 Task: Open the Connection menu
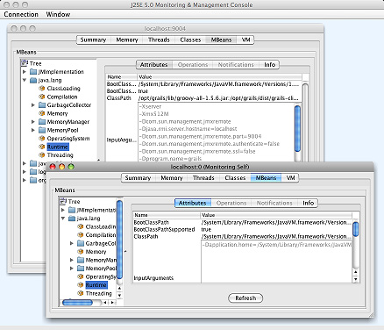point(21,14)
